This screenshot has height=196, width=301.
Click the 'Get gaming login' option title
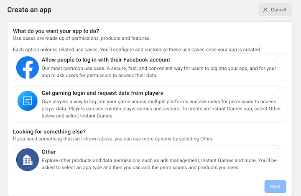[102, 93]
